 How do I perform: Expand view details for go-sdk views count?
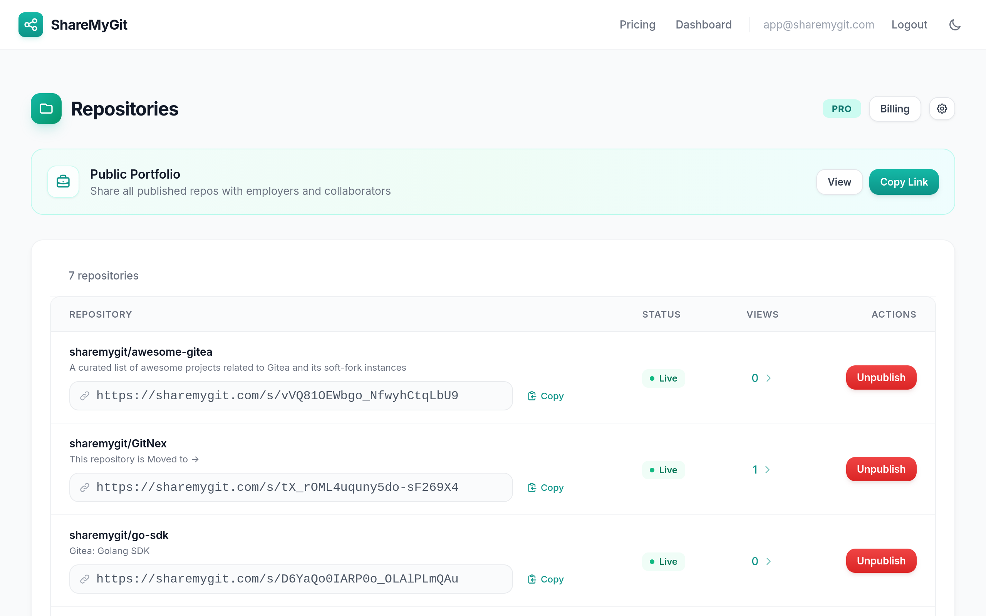click(x=761, y=561)
